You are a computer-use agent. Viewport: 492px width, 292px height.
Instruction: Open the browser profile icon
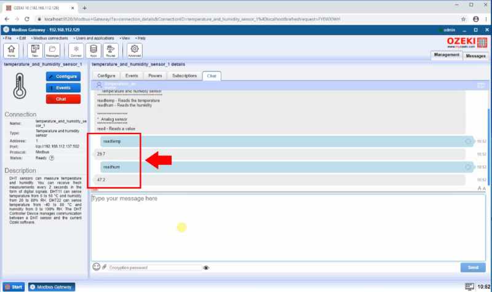point(475,19)
